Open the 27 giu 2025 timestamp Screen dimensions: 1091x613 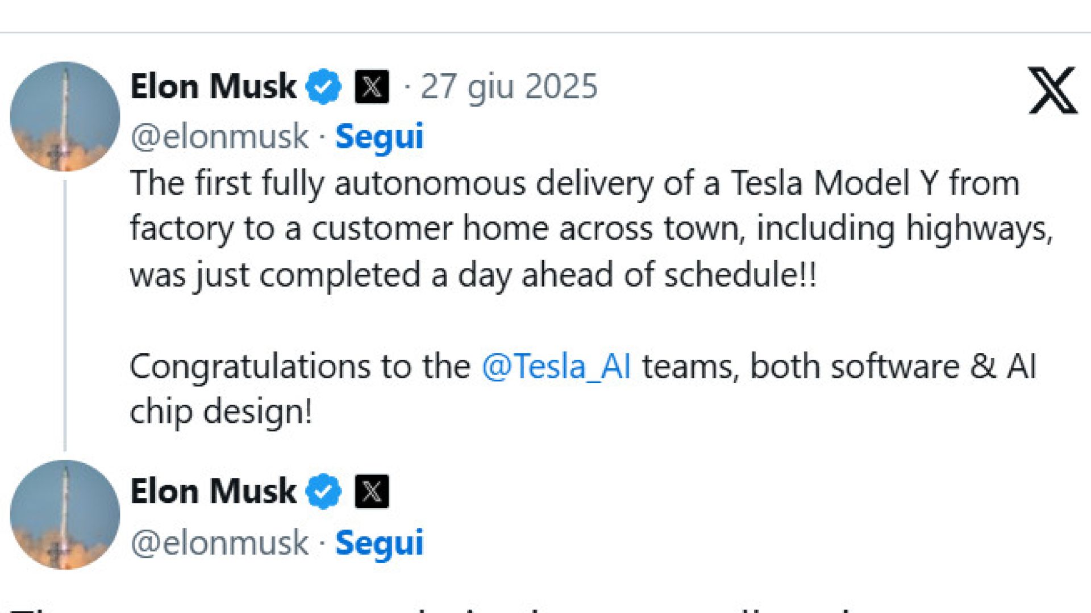(x=509, y=87)
